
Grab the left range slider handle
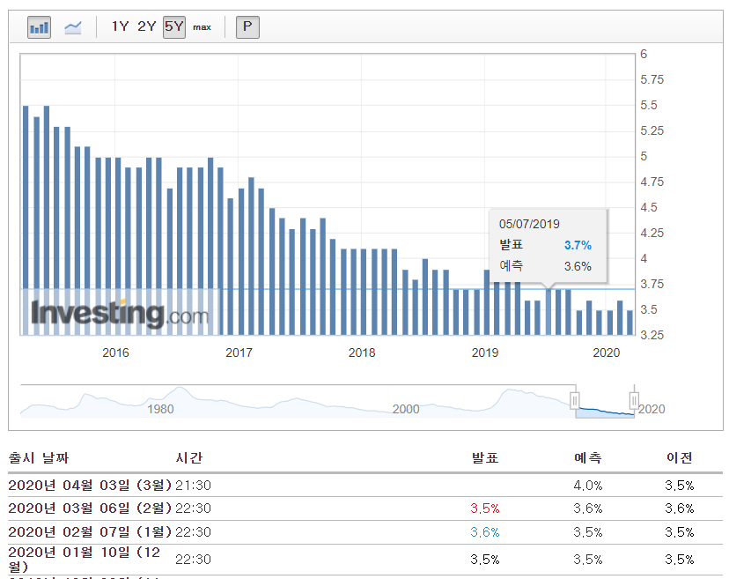575,400
